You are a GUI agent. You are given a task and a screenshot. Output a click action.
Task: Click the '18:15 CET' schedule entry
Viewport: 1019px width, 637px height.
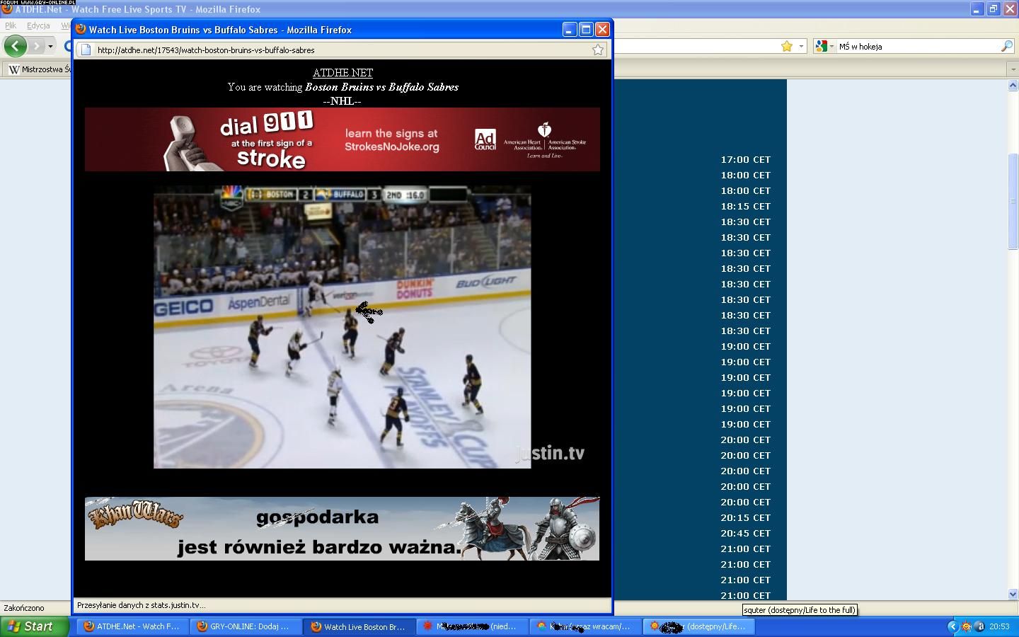coord(745,206)
